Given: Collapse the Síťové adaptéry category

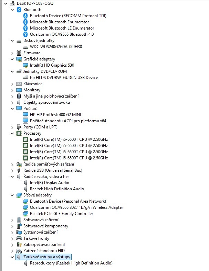Looking at the screenshot, I should [12, 195].
